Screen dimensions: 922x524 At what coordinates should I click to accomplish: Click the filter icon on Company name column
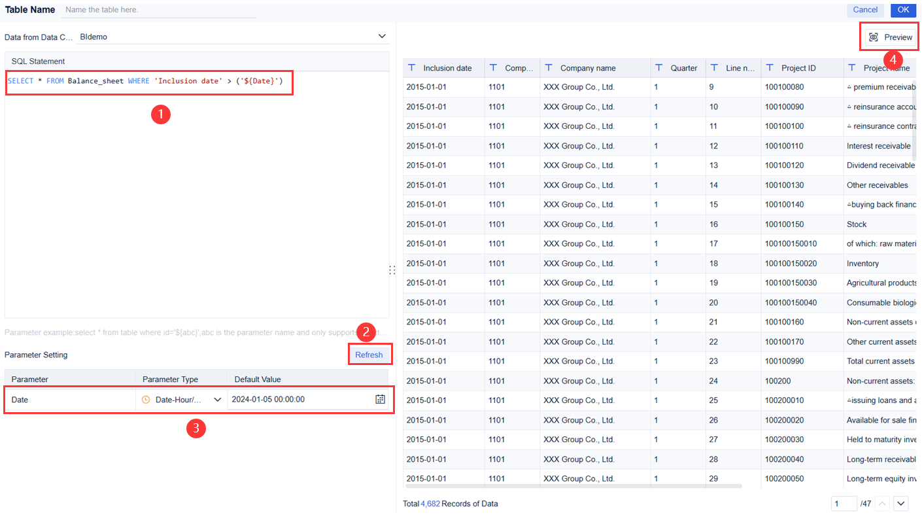point(548,67)
